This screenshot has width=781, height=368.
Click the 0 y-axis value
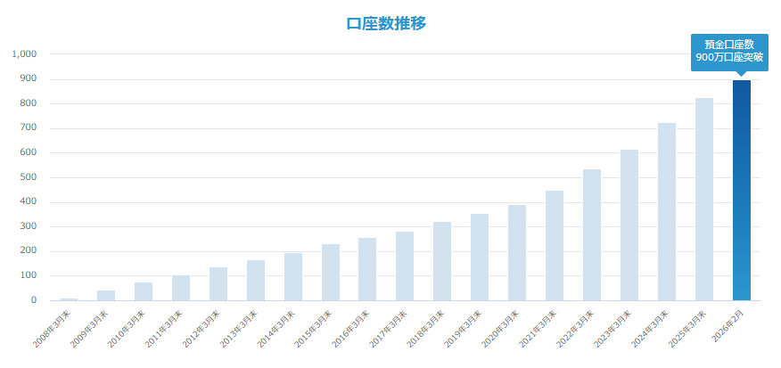coord(35,300)
